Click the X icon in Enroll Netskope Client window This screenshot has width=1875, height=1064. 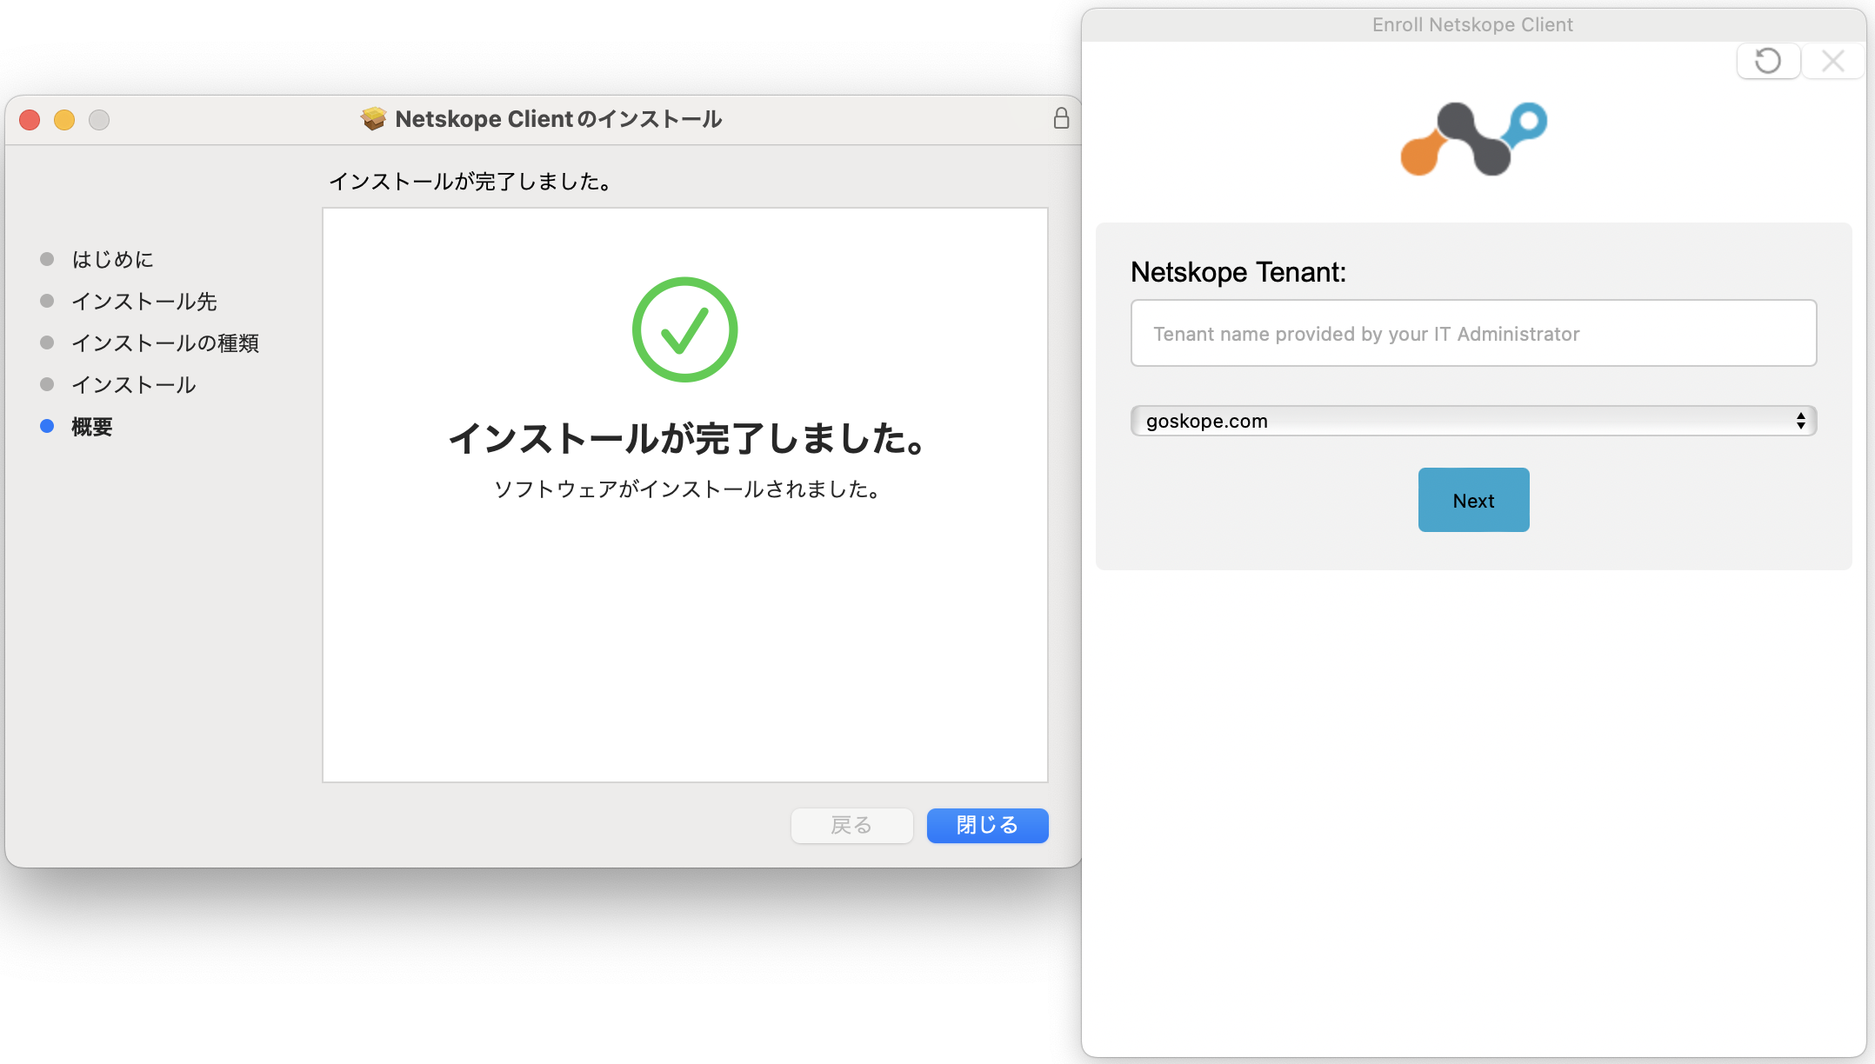click(1833, 61)
